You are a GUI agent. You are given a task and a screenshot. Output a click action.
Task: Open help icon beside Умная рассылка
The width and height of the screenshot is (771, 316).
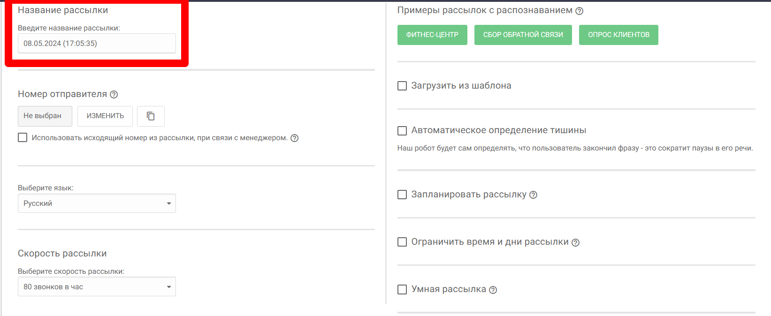[493, 290]
